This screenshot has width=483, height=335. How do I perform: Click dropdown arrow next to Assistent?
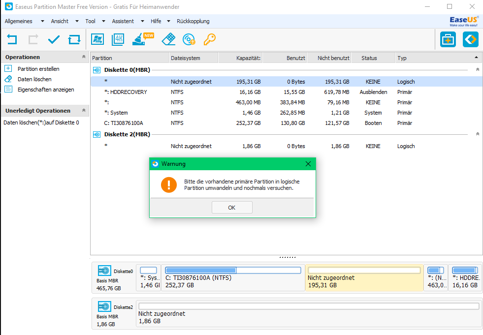click(142, 21)
